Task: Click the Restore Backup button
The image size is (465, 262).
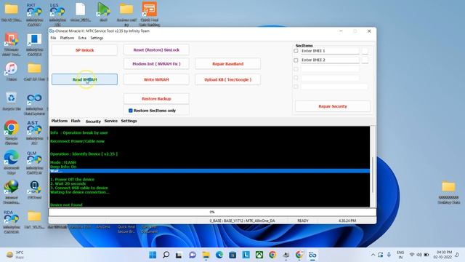Action: tap(156, 99)
